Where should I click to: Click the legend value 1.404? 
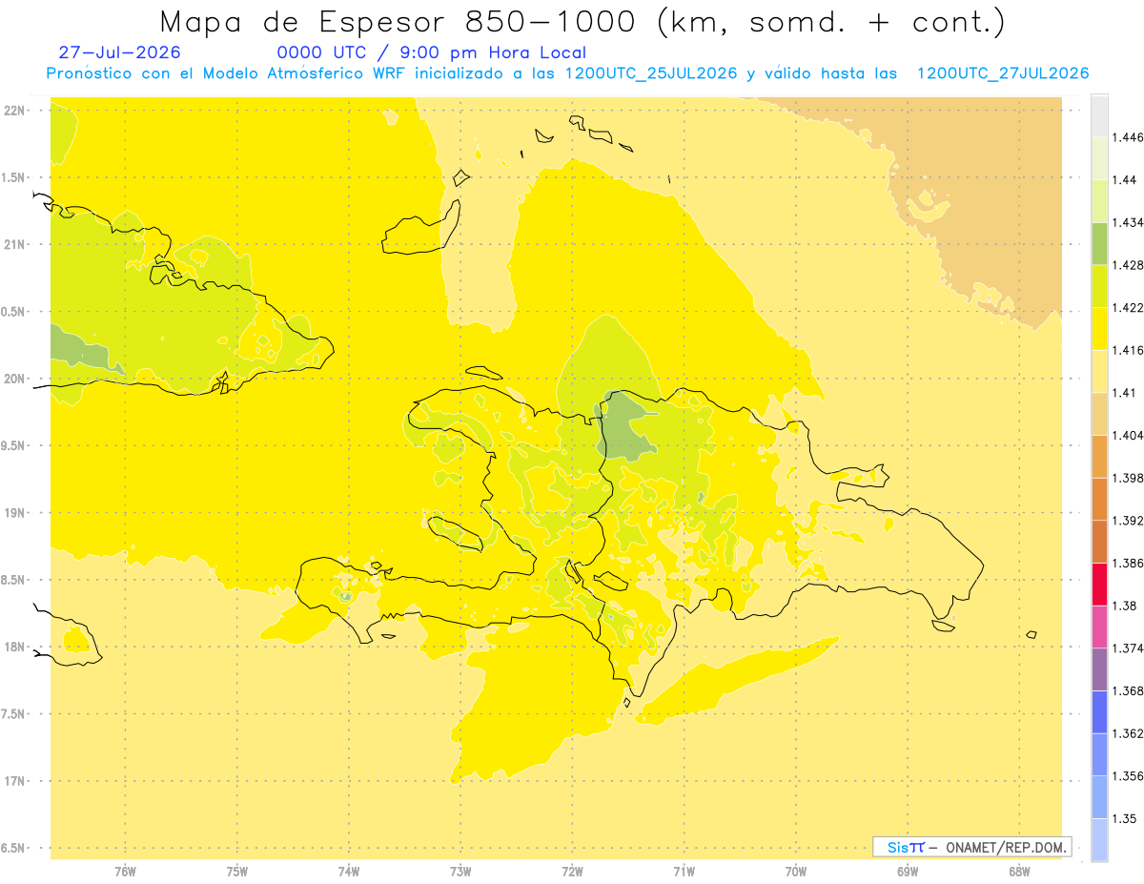click(1128, 435)
